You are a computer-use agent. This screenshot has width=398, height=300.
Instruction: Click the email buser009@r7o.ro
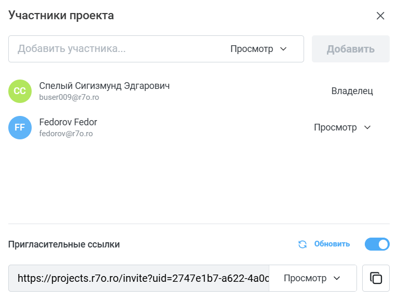[x=69, y=97]
